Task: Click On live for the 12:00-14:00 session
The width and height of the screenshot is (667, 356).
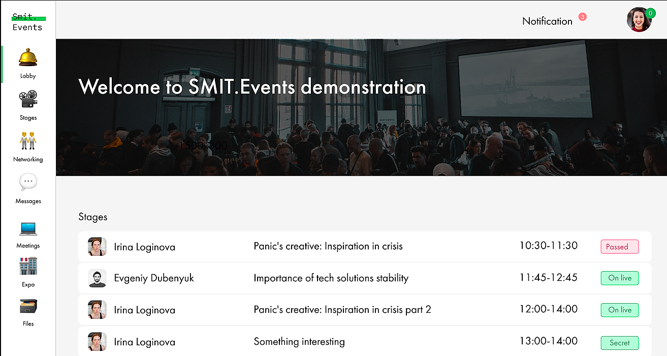Action: point(620,310)
